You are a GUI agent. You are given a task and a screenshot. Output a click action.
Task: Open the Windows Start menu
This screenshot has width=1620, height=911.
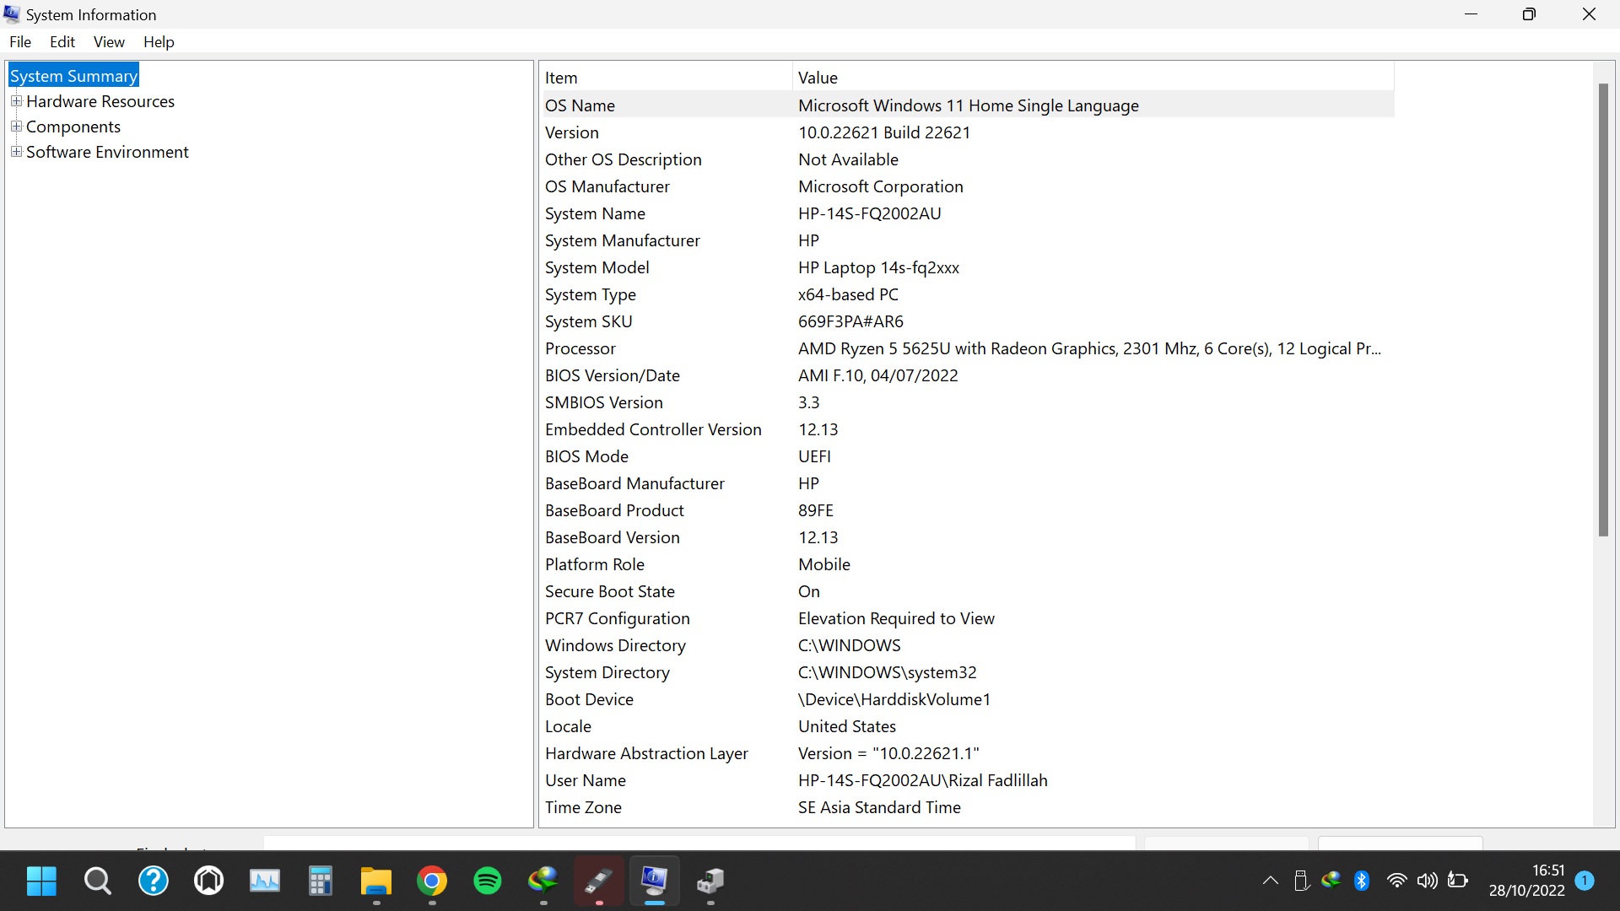point(40,881)
